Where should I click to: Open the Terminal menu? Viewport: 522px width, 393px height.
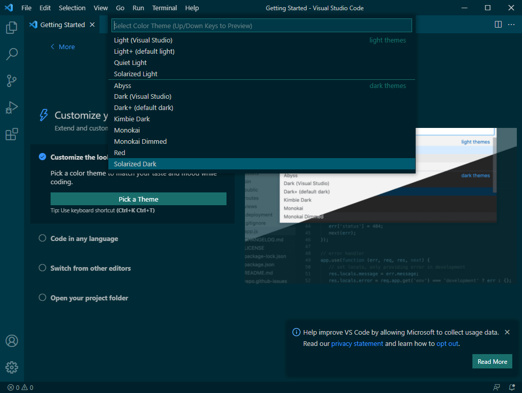click(165, 8)
